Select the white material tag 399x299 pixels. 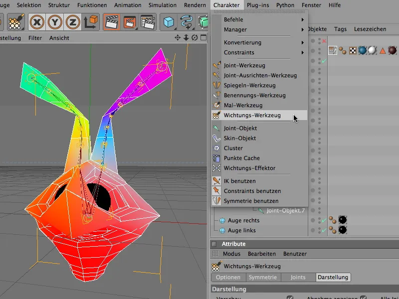click(372, 50)
